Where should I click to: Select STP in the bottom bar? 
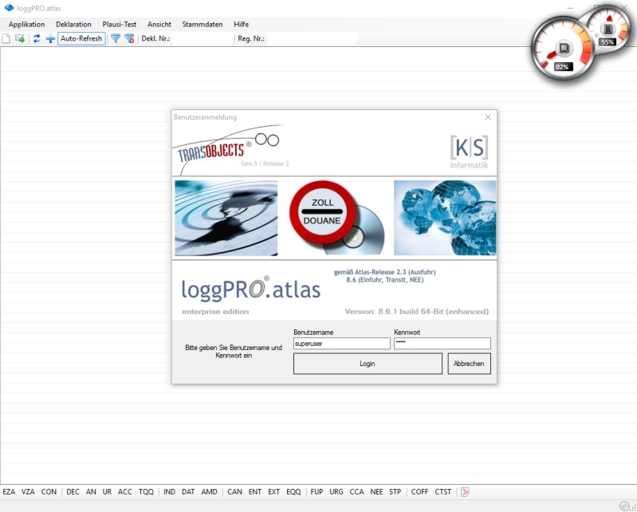coord(395,492)
